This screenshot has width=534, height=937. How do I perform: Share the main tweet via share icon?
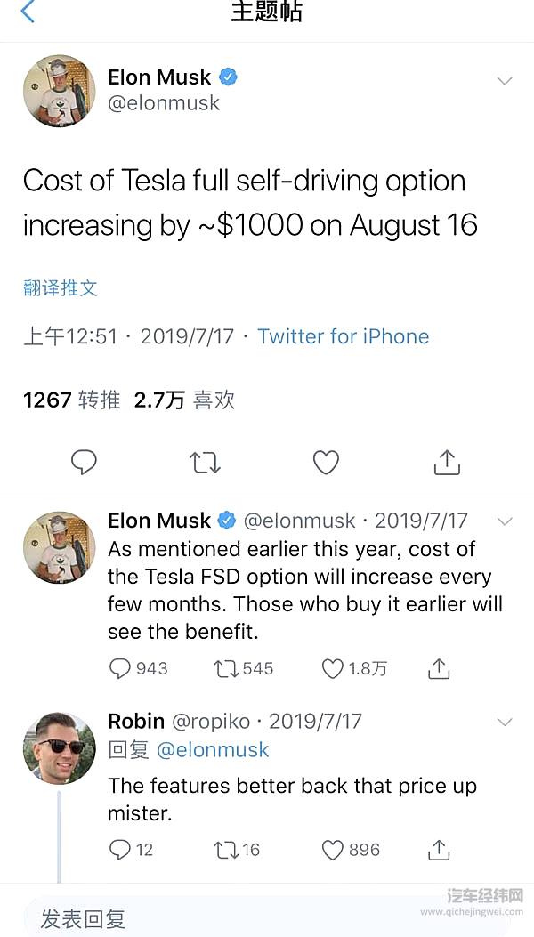pos(446,462)
